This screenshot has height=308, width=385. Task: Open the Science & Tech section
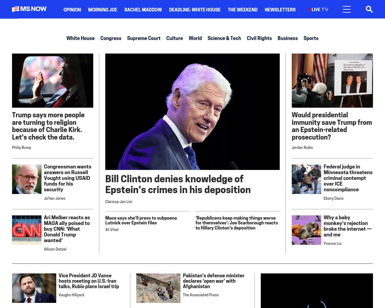tap(224, 38)
